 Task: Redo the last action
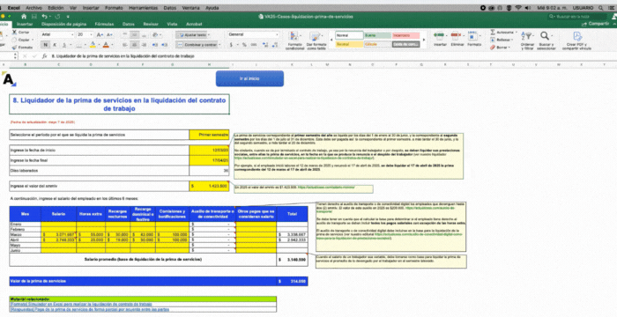[x=57, y=17]
